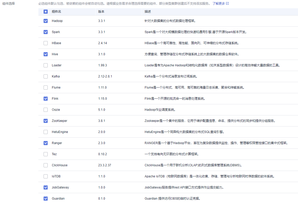Uncheck the Hadoop component checkbox

click(46, 21)
